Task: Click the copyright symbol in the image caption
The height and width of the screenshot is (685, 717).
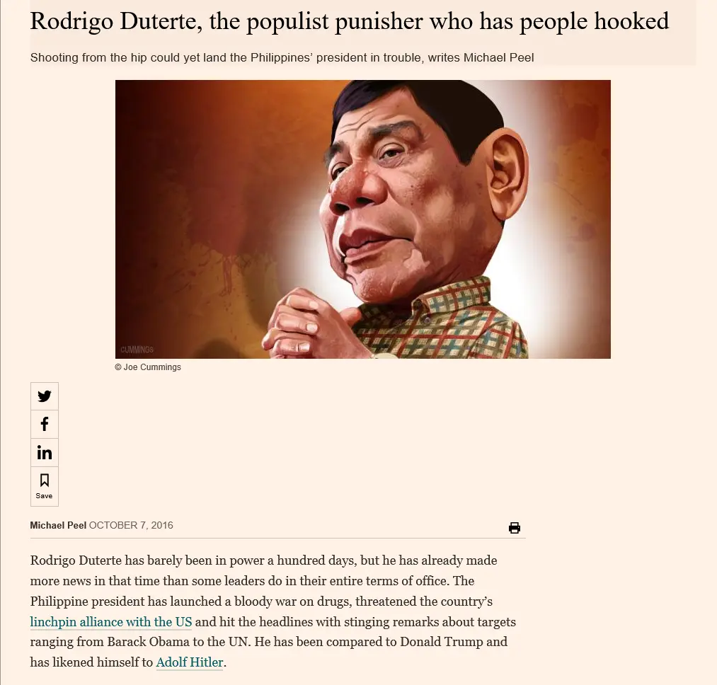Action: coord(118,367)
